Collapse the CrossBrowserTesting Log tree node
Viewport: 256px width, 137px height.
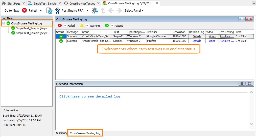tap(4, 23)
